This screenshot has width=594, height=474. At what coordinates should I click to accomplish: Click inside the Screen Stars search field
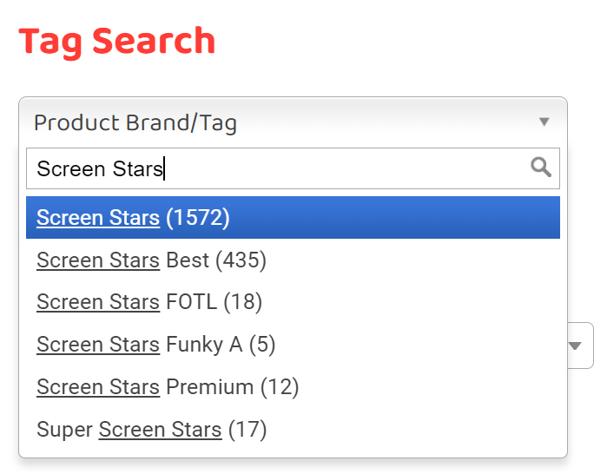(x=278, y=168)
